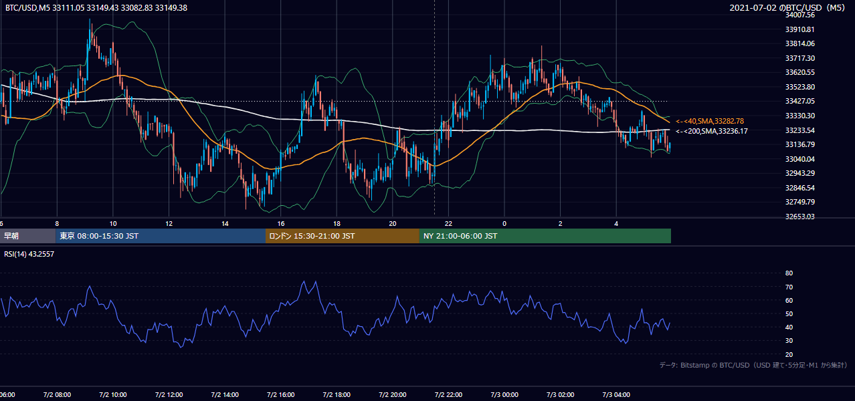The height and width of the screenshot is (401, 855).
Task: Select the 東京 08:00-15:30 JST session bar
Action: [161, 236]
